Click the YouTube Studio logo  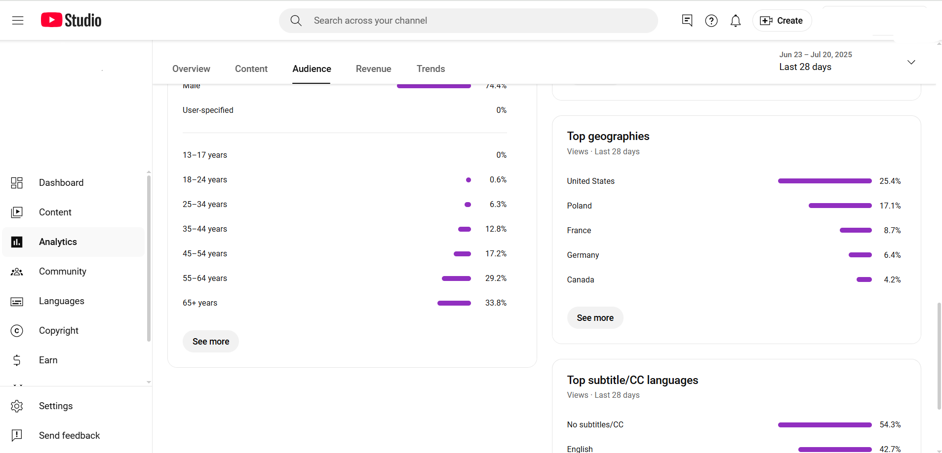pos(71,20)
